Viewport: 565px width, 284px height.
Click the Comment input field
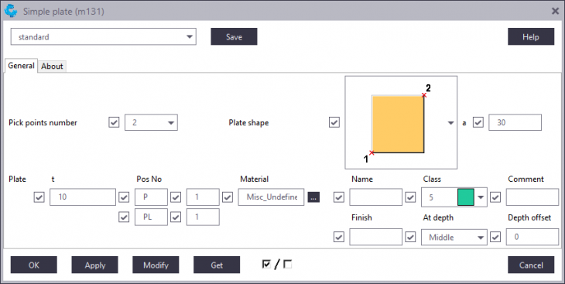(532, 197)
